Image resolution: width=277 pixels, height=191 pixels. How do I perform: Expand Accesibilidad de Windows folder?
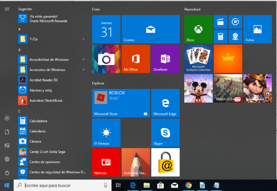52,59
